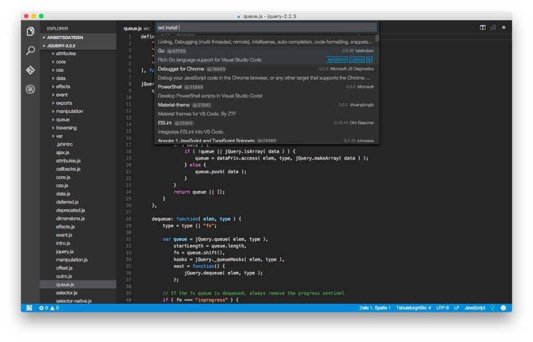Open intro.js in the file tree
The image size is (533, 342).
click(78, 243)
